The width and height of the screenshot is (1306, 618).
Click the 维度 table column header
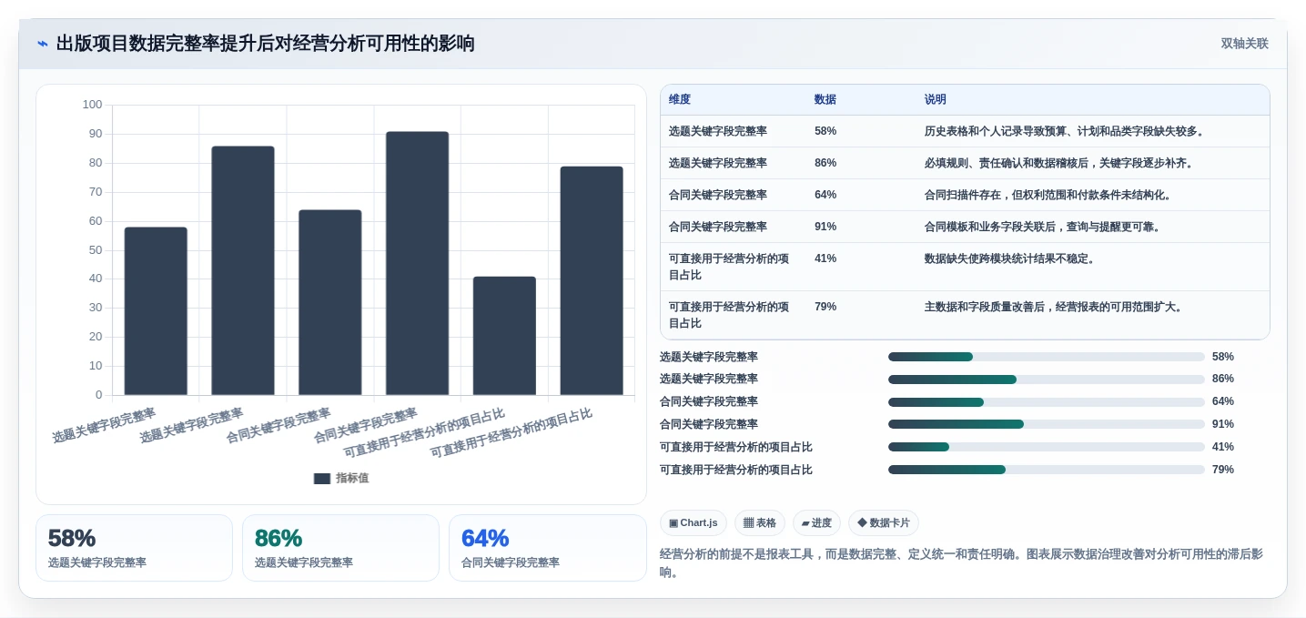tap(680, 99)
